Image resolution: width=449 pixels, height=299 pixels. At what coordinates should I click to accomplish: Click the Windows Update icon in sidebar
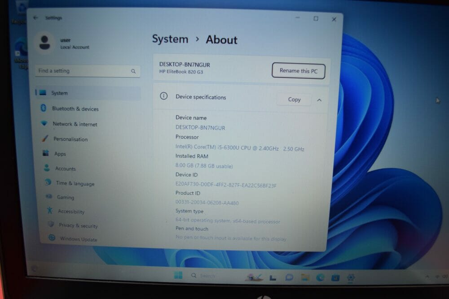pyautogui.click(x=52, y=238)
